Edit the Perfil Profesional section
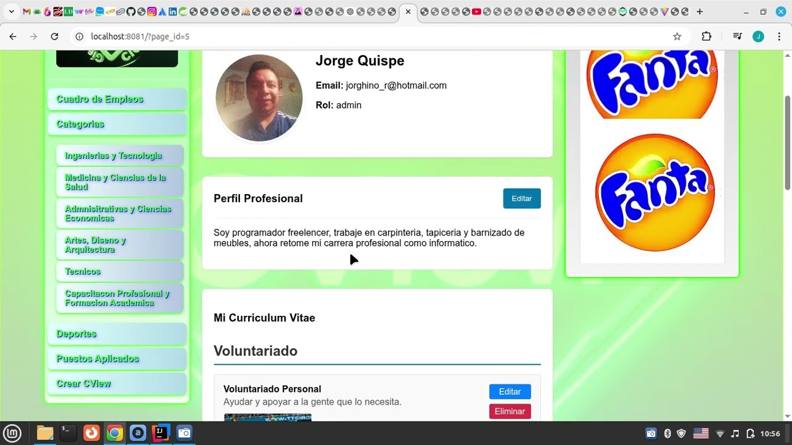Image resolution: width=792 pixels, height=445 pixels. (522, 198)
